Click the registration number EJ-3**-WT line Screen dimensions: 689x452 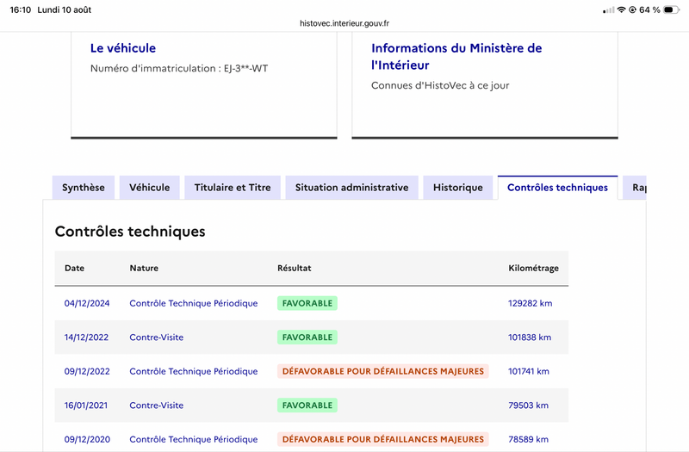point(179,68)
